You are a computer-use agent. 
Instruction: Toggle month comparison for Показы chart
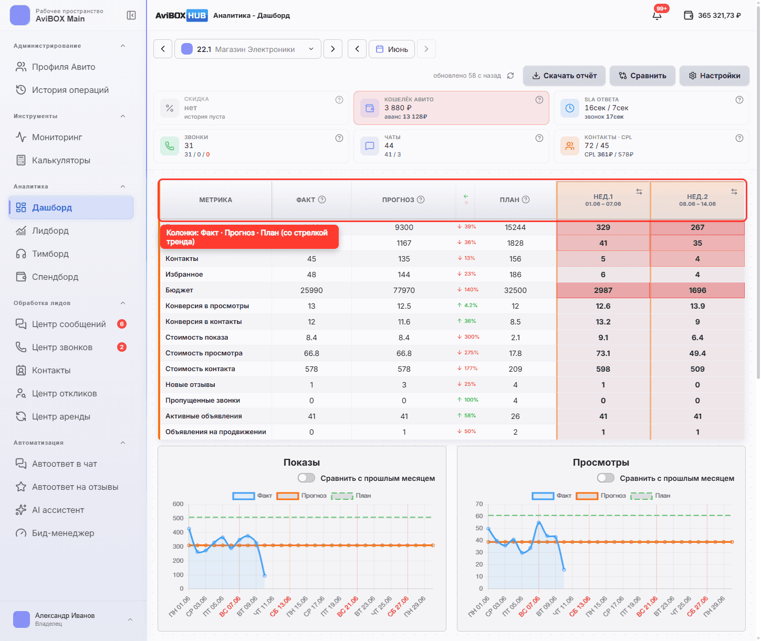306,478
